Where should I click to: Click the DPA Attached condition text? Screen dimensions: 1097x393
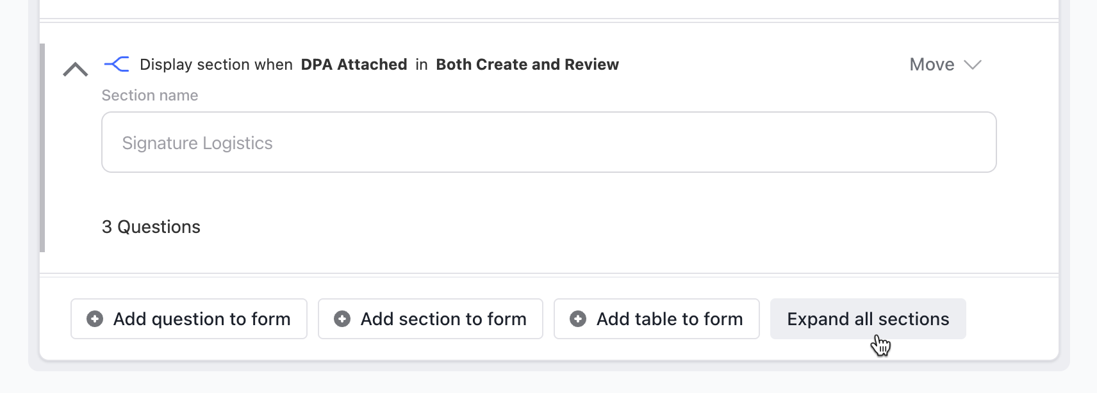pos(354,65)
